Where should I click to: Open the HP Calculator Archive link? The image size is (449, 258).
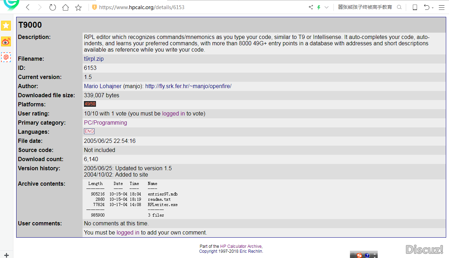[241, 246]
